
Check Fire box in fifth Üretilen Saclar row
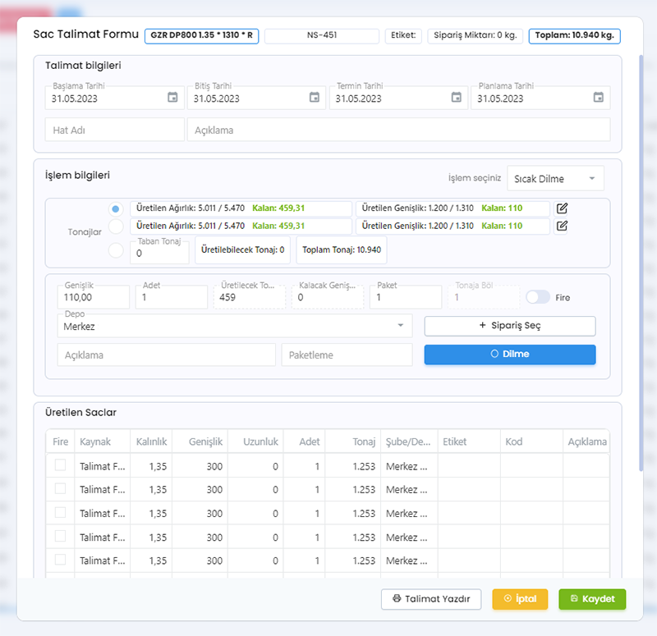tap(60, 560)
